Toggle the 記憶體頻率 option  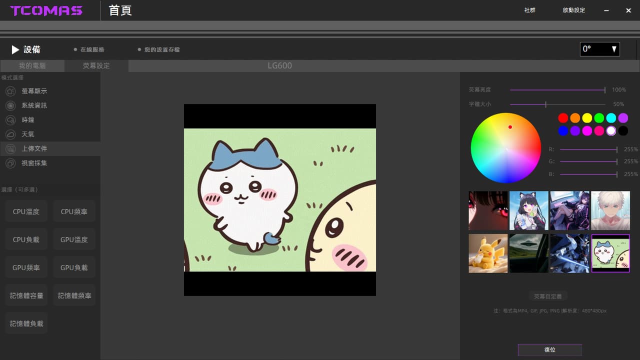74,295
